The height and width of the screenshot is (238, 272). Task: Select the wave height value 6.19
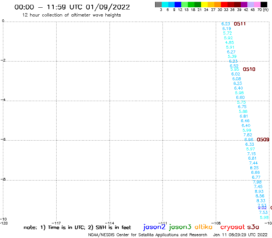tap(226, 29)
